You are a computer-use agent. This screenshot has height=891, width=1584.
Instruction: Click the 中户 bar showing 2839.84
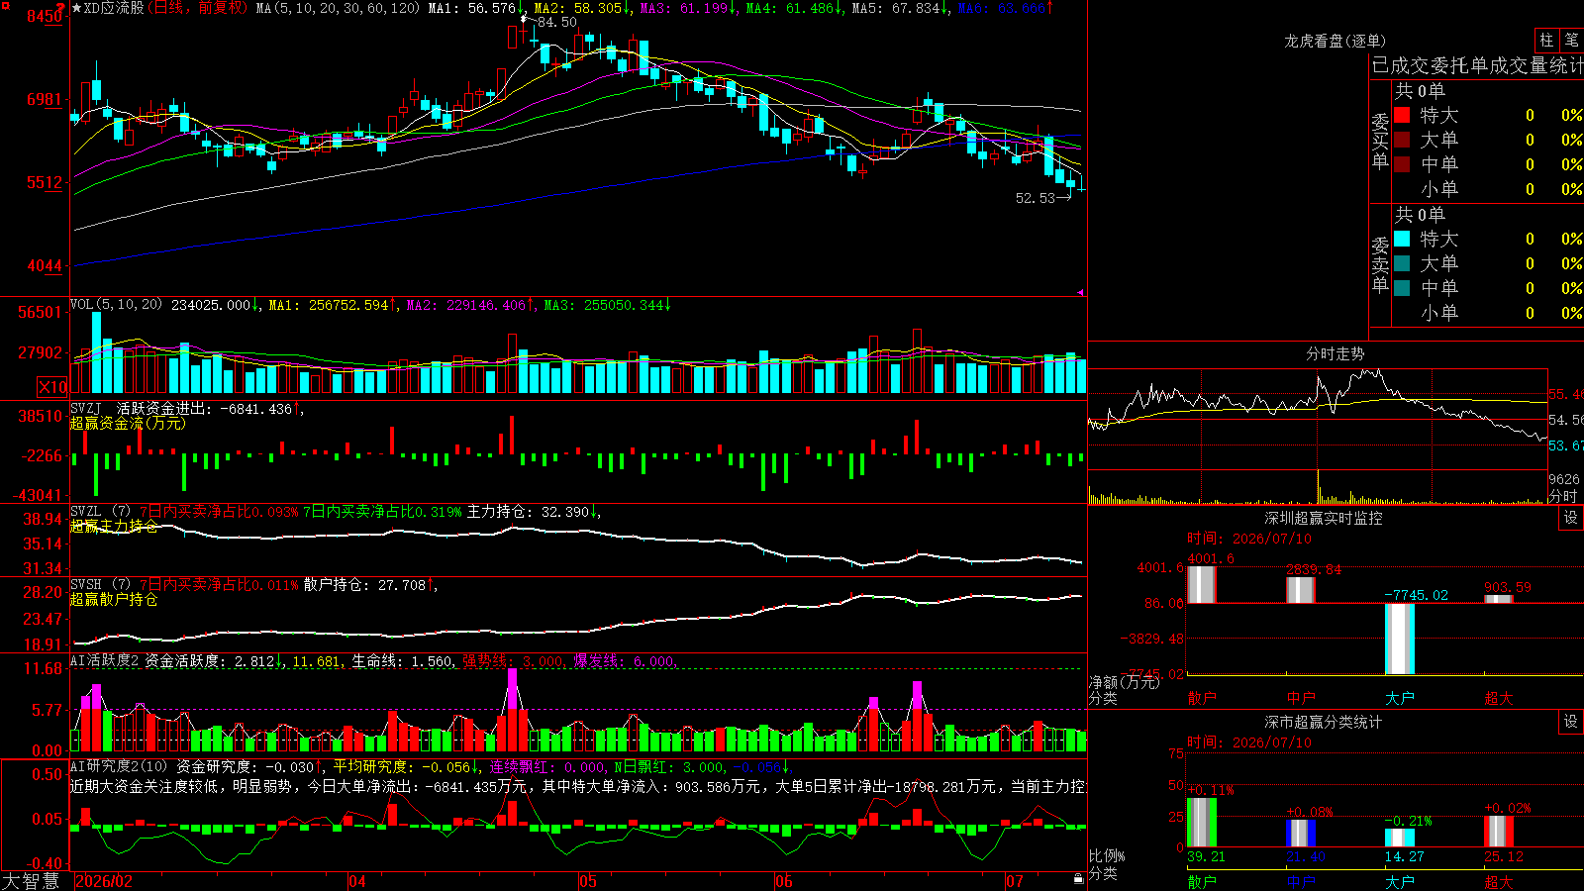tap(1300, 590)
